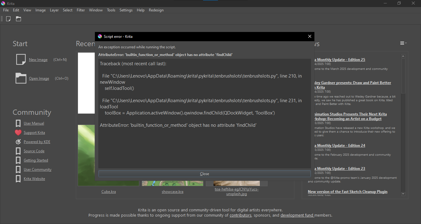
Task: Click the New Image page icon
Action: 21,59
